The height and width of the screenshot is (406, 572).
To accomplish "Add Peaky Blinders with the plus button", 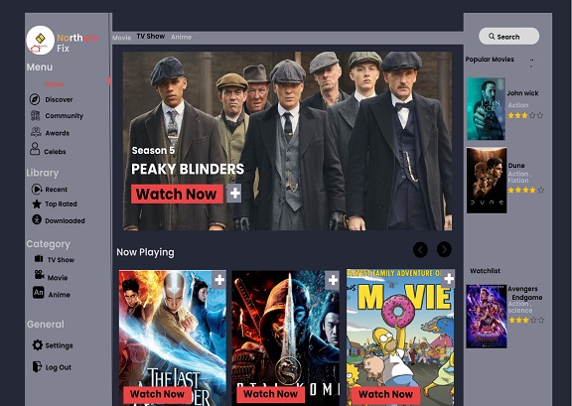I will [234, 193].
